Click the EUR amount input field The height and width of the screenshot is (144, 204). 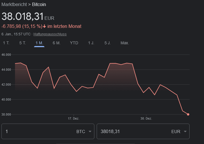click(133, 132)
